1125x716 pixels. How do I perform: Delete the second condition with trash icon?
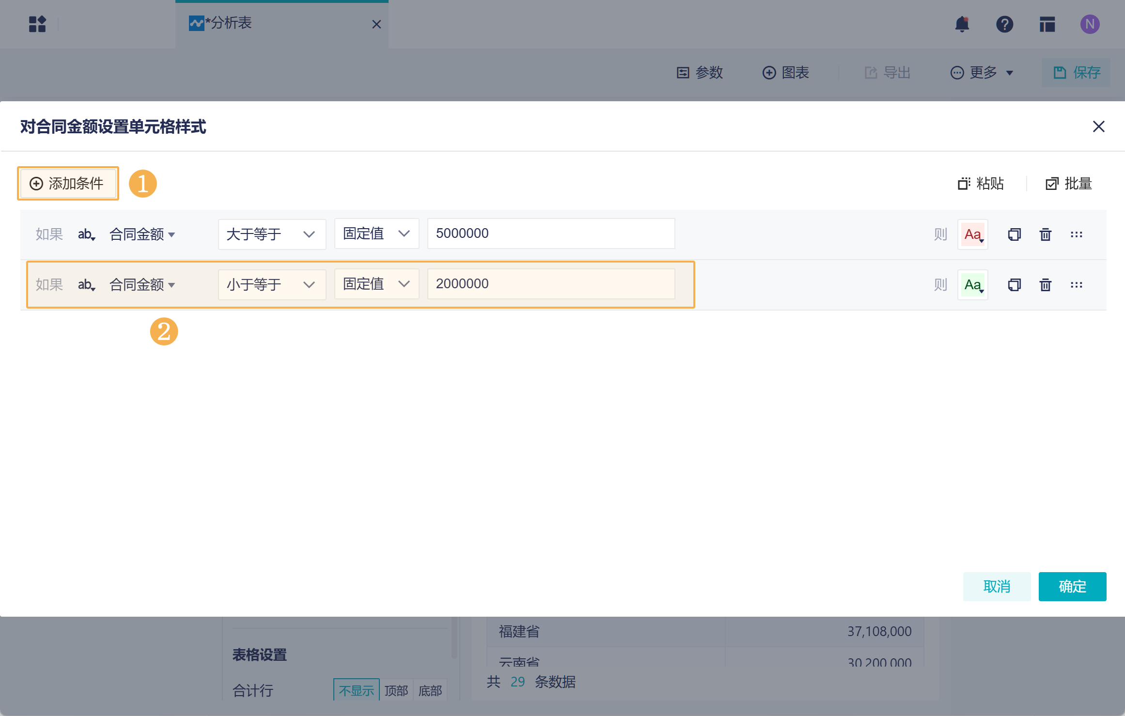coord(1045,285)
